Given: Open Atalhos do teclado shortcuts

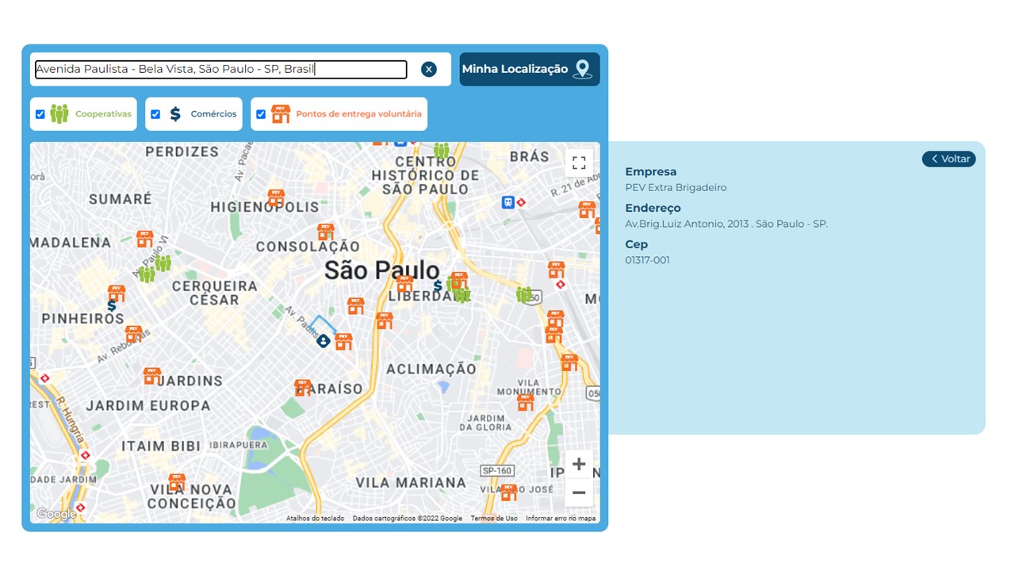Looking at the screenshot, I should (x=315, y=518).
